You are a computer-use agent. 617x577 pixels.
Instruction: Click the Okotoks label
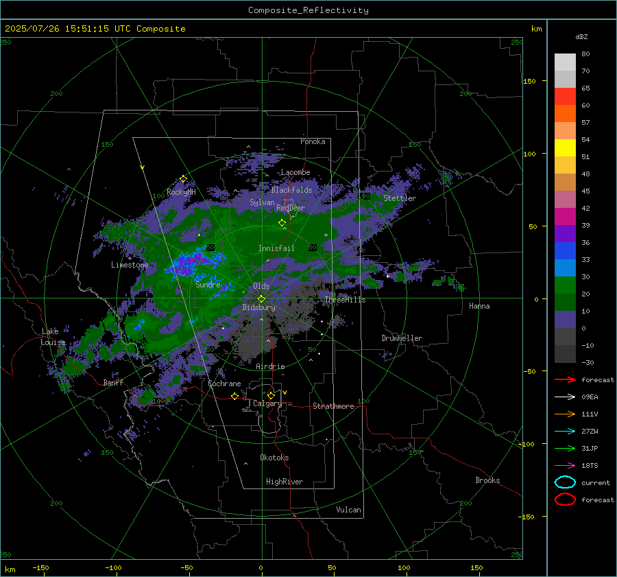274,458
